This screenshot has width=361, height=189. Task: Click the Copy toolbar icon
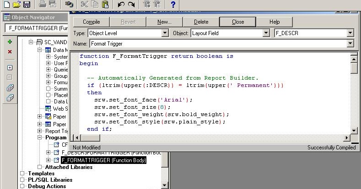click(x=95, y=5)
